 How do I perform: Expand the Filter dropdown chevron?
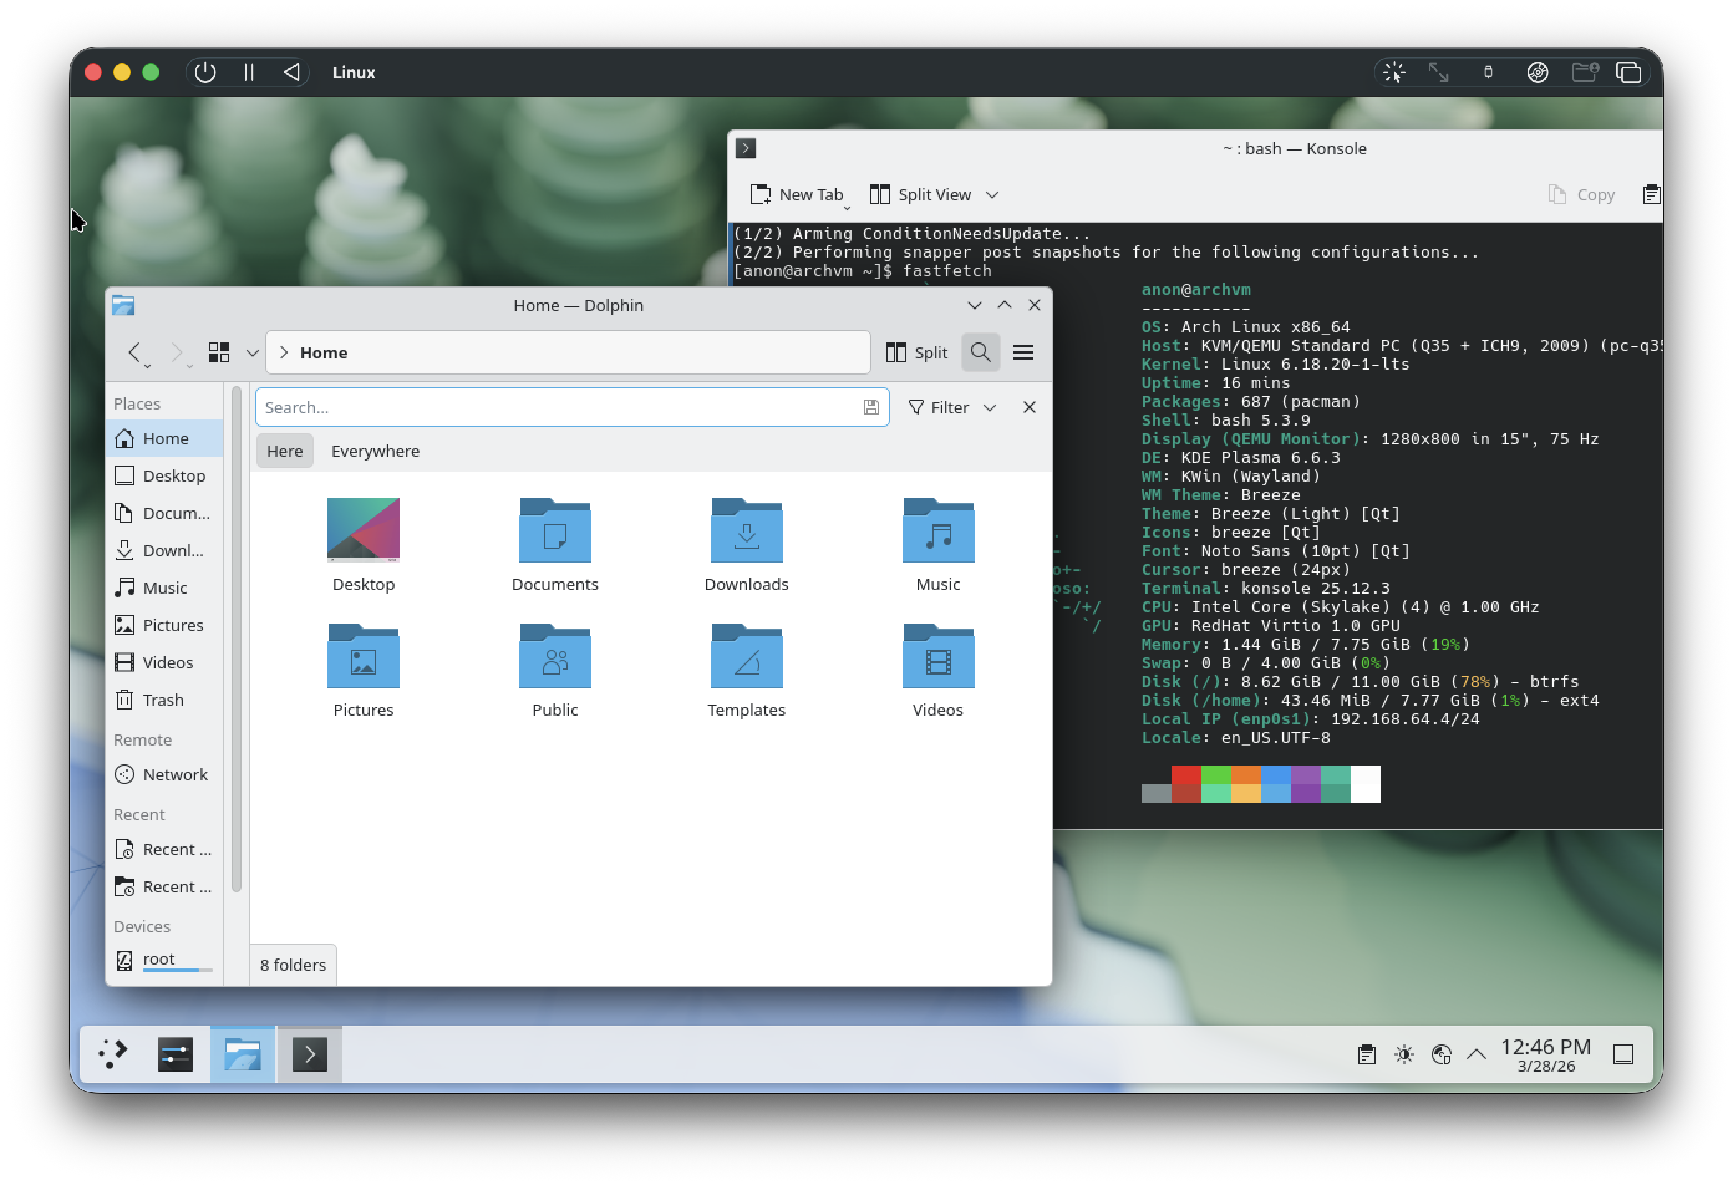click(x=989, y=407)
